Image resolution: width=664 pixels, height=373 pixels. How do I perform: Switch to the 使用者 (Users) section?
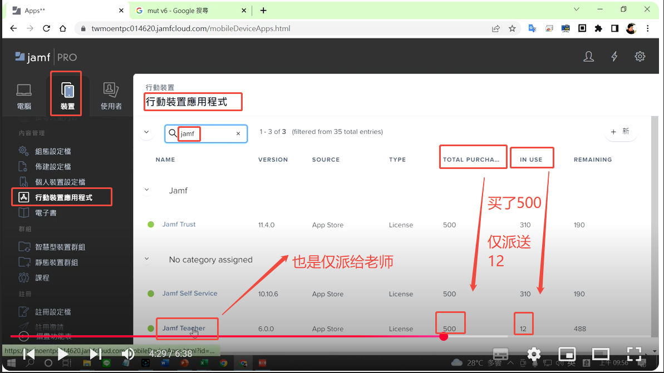(x=111, y=97)
